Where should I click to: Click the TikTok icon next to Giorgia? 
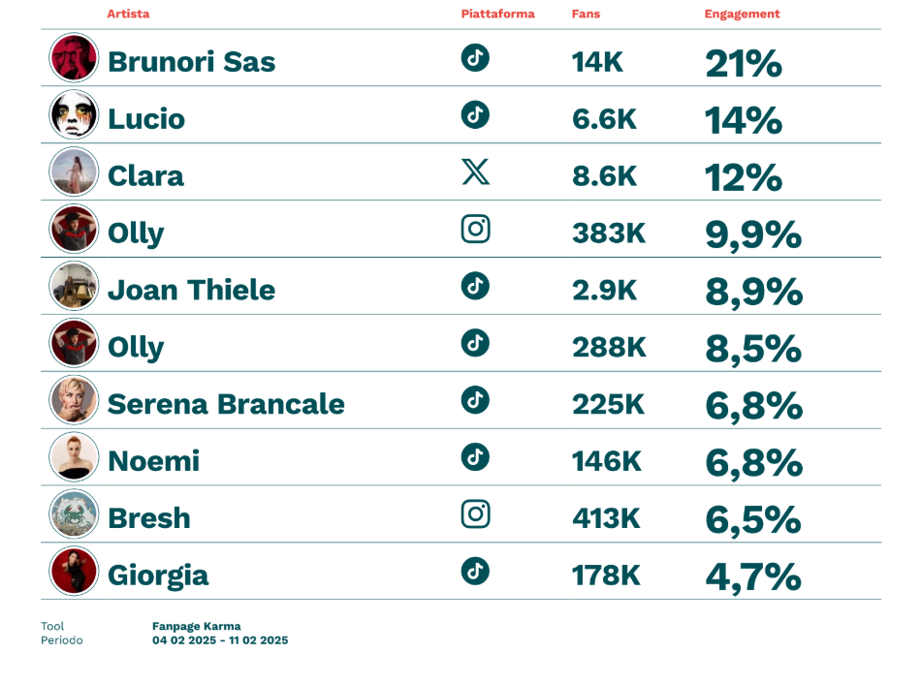tap(475, 571)
